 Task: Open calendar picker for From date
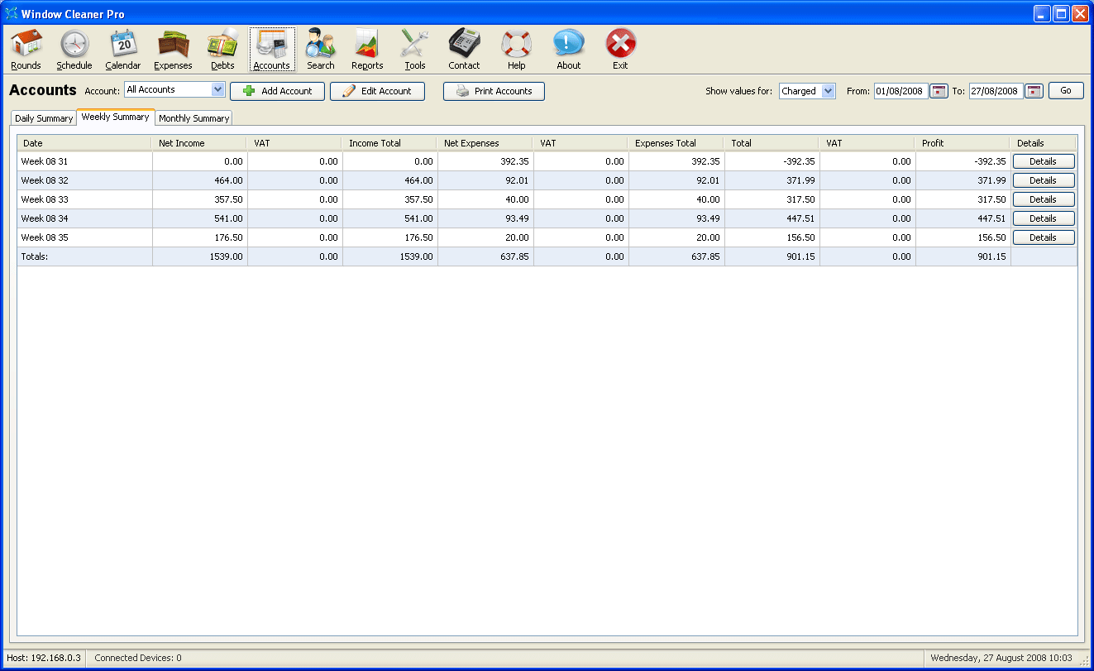click(939, 91)
